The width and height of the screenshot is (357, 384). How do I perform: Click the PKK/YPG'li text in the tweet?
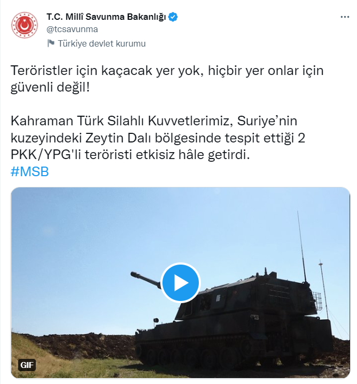46,155
